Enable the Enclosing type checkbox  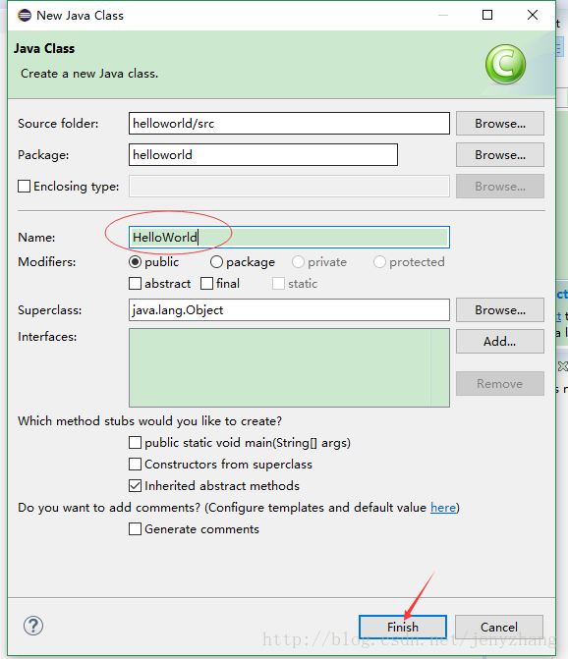click(x=24, y=187)
